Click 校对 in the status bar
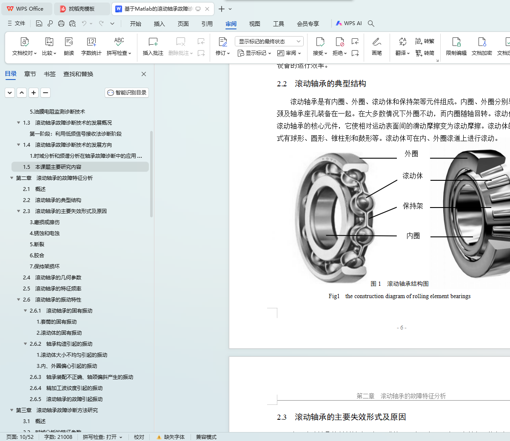The width and height of the screenshot is (510, 441). (x=139, y=437)
